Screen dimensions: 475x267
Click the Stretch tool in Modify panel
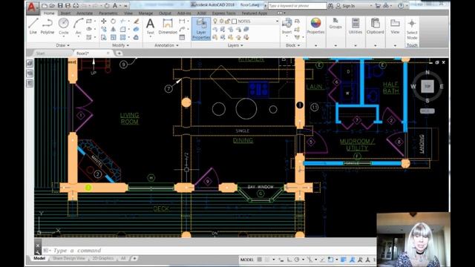tap(104, 37)
